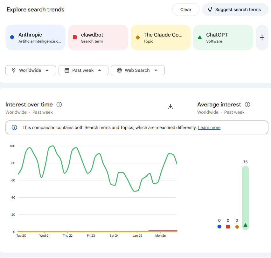This screenshot has width=271, height=258.
Task: Follow the Learn more link
Action: (209, 127)
